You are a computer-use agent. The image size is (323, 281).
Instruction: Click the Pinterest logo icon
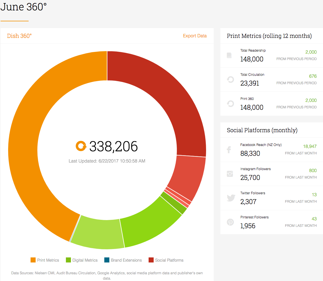(230, 222)
